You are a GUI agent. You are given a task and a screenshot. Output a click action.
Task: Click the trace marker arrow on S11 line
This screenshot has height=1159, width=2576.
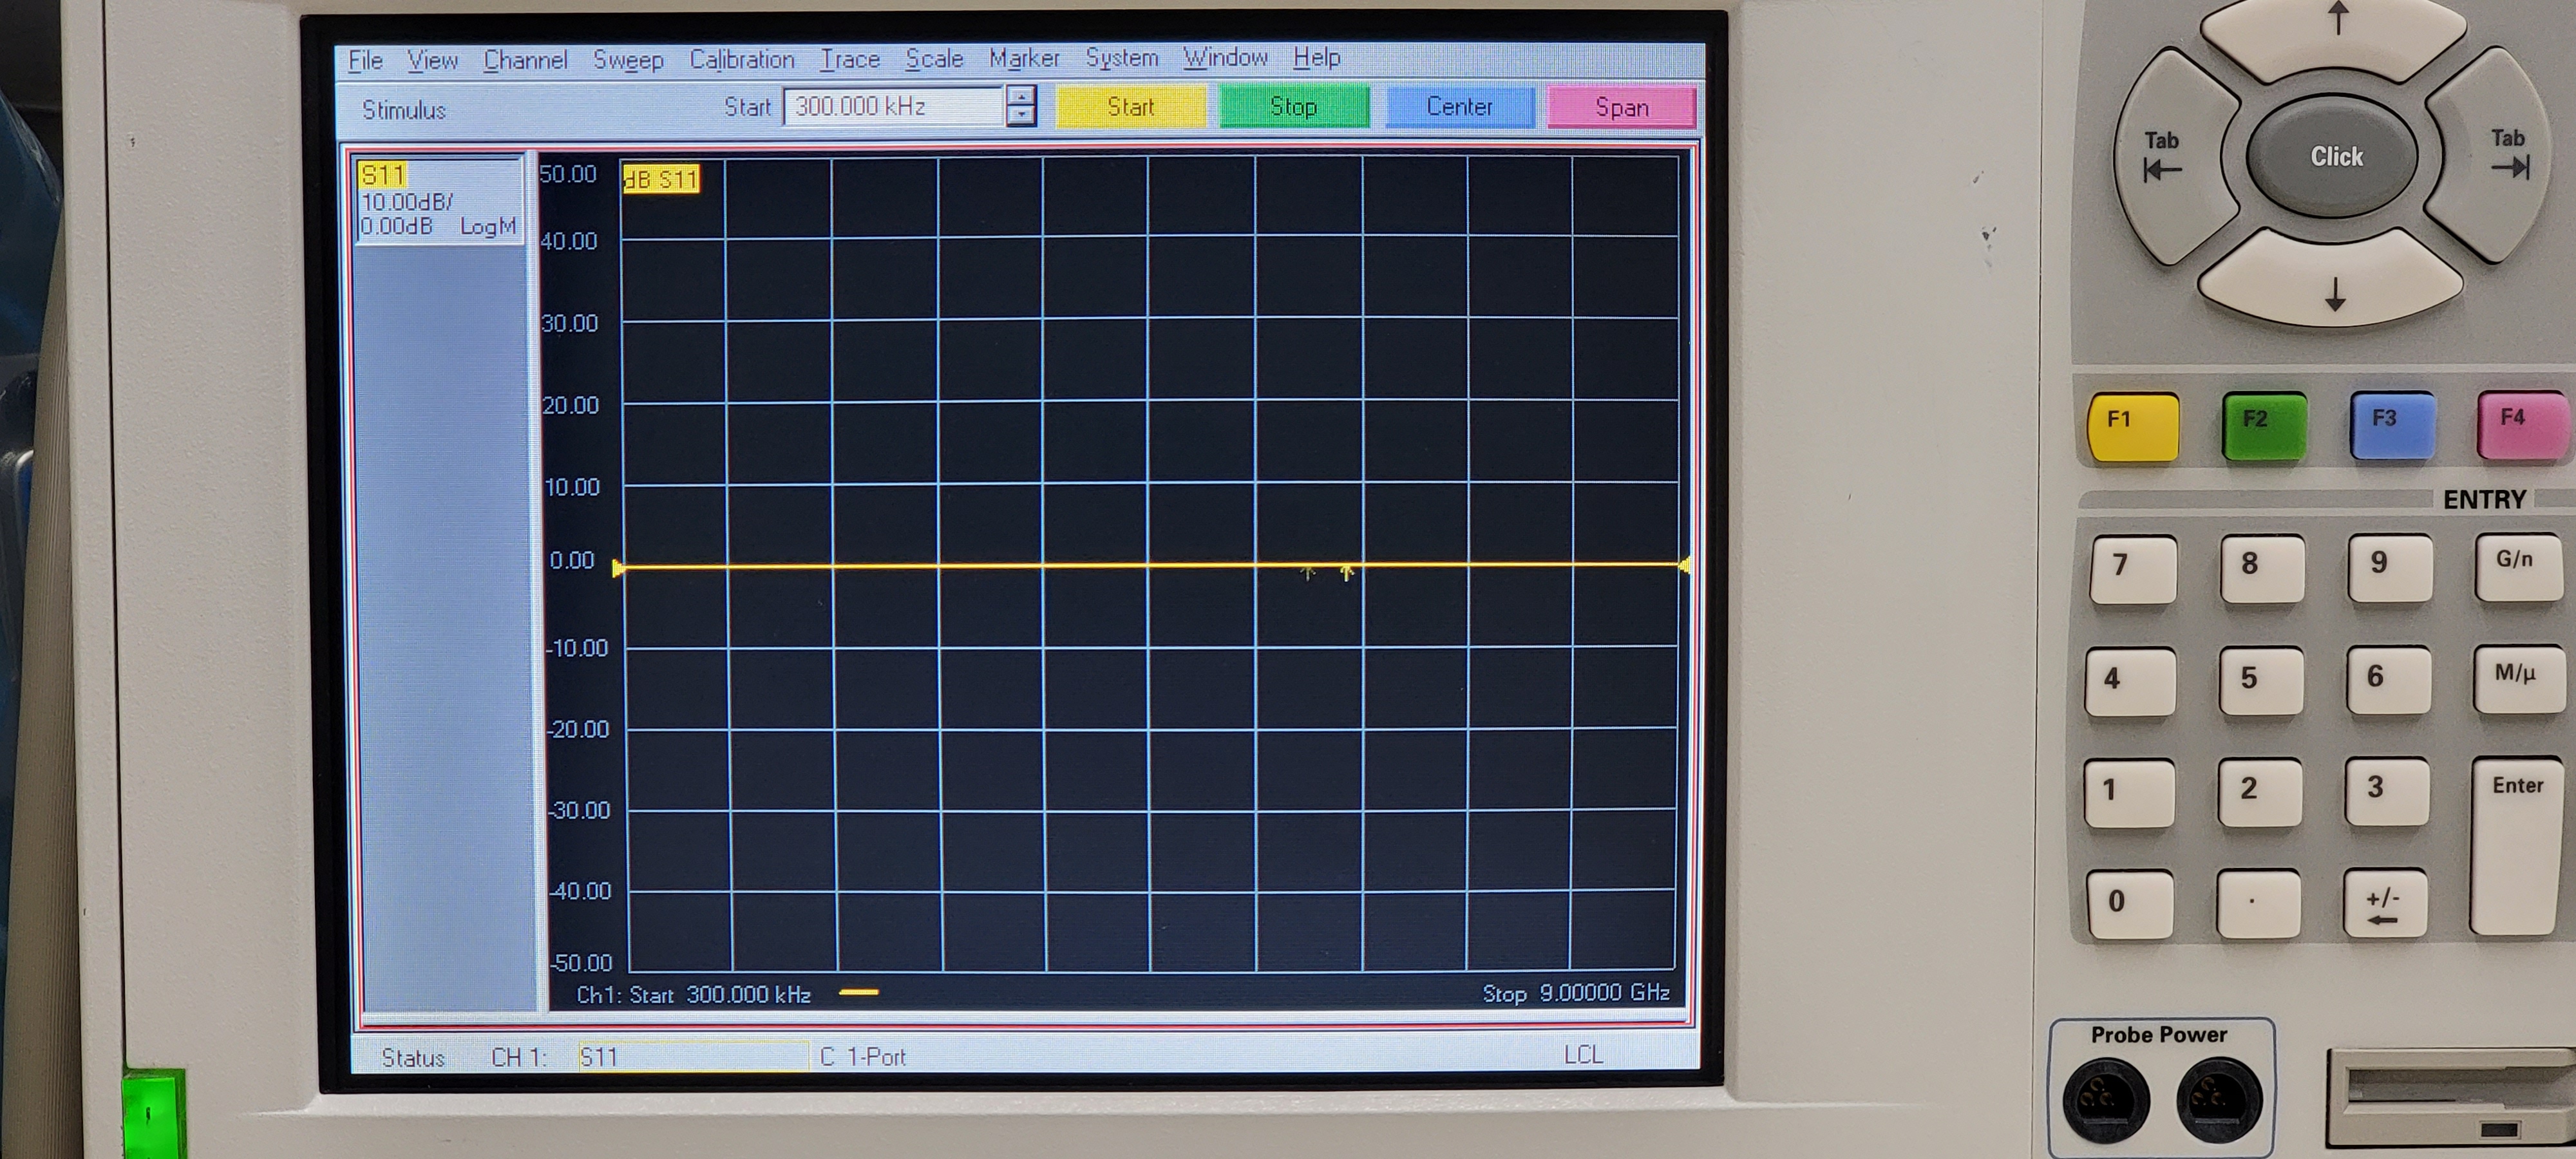[1346, 573]
